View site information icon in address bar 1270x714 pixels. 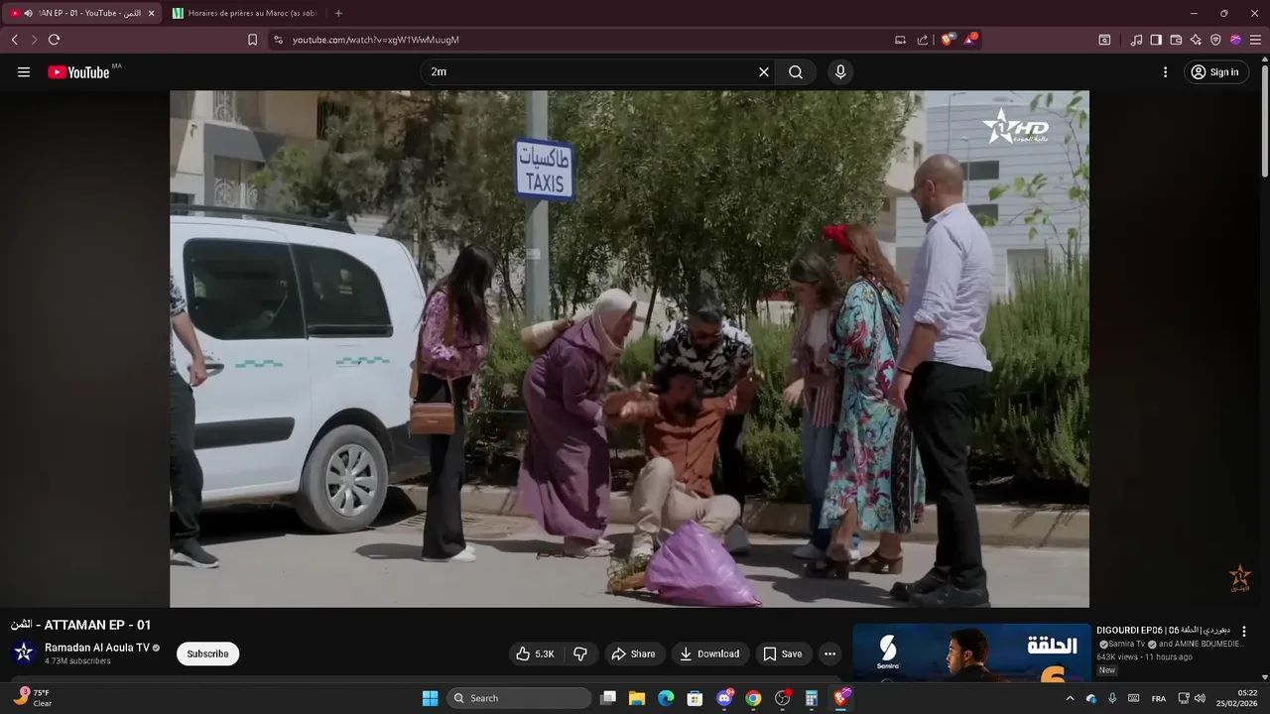pos(278,40)
